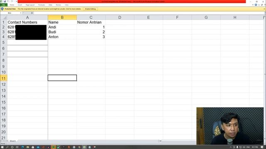Click the last-sheet navigation arrow

point(7,141)
